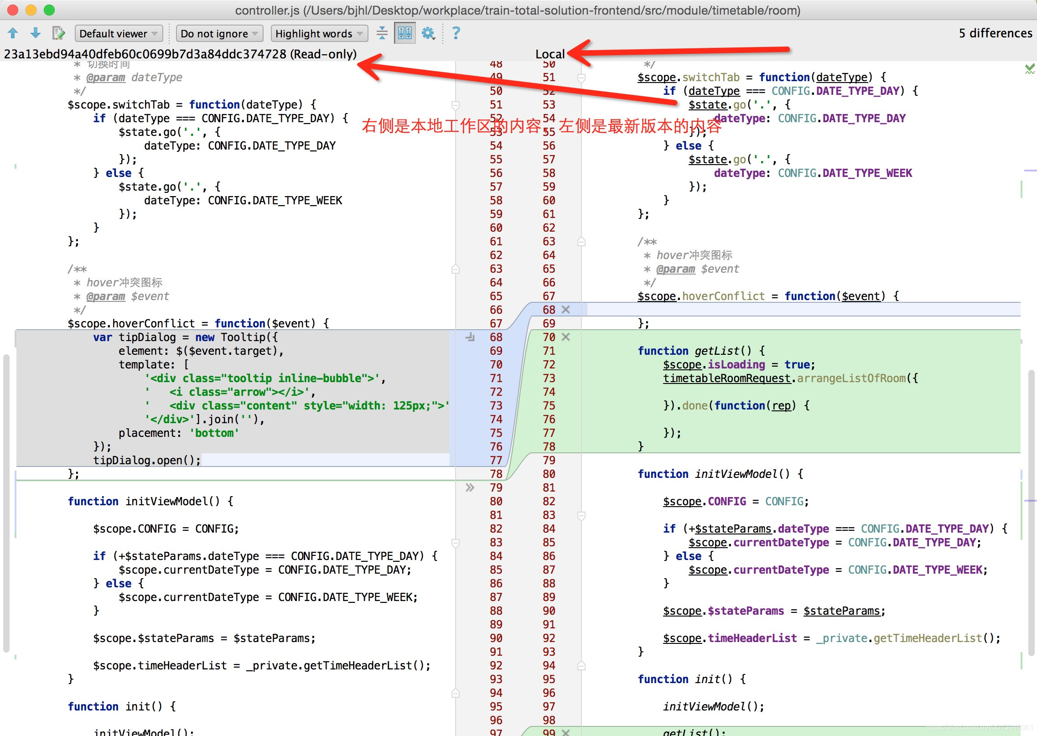
Task: Click the read-only revision hash title
Action: [180, 54]
